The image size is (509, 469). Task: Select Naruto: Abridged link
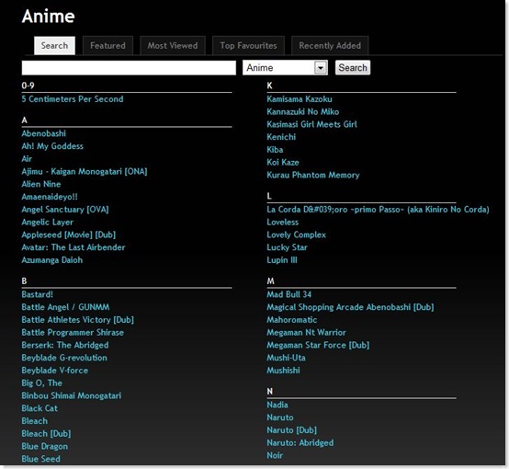[x=300, y=443]
